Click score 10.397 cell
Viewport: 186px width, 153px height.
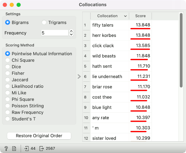[140, 118]
